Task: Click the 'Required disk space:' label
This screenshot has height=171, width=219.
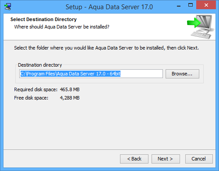Action: (35, 89)
